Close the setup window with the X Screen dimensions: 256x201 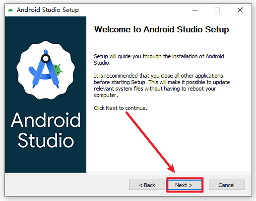(240, 10)
